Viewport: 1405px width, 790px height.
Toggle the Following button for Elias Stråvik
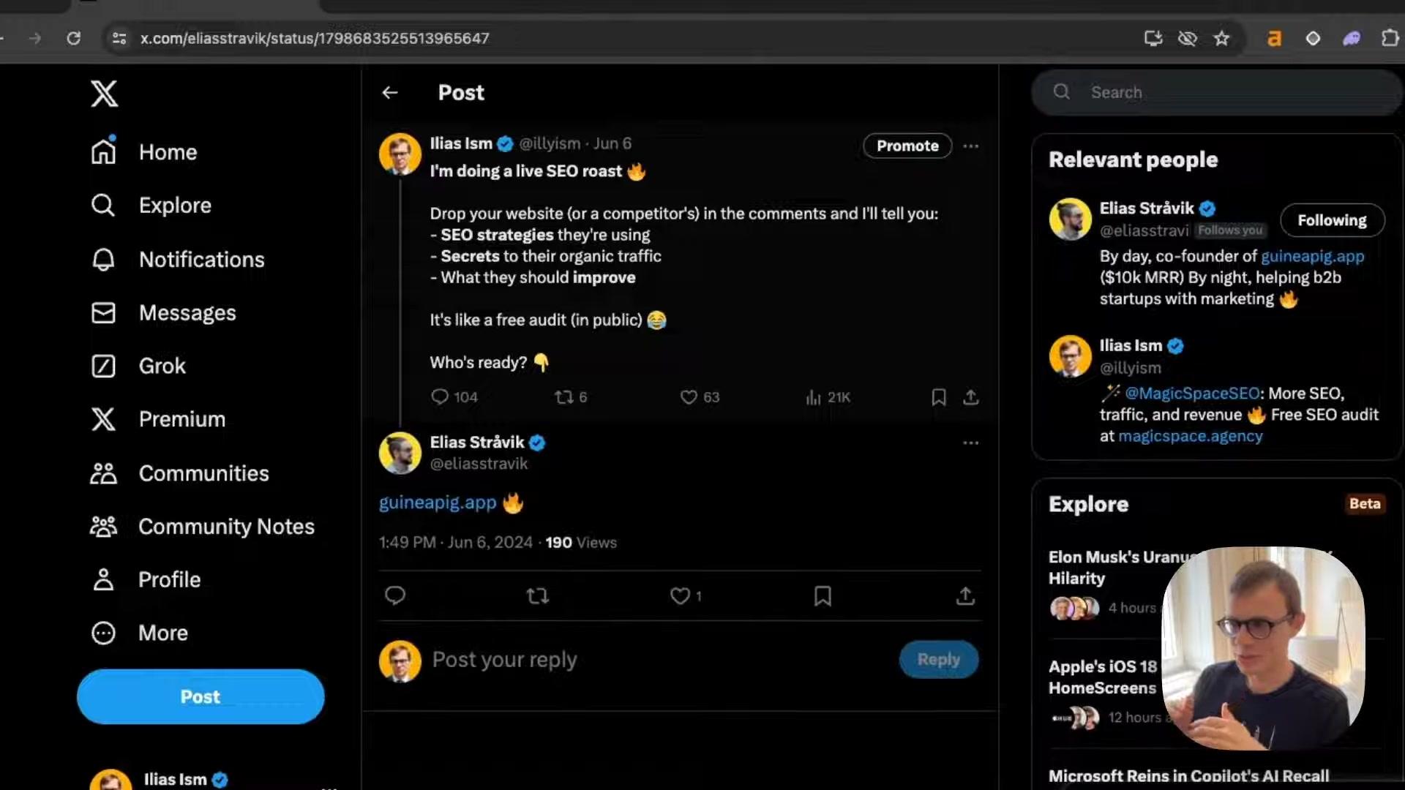coord(1332,220)
